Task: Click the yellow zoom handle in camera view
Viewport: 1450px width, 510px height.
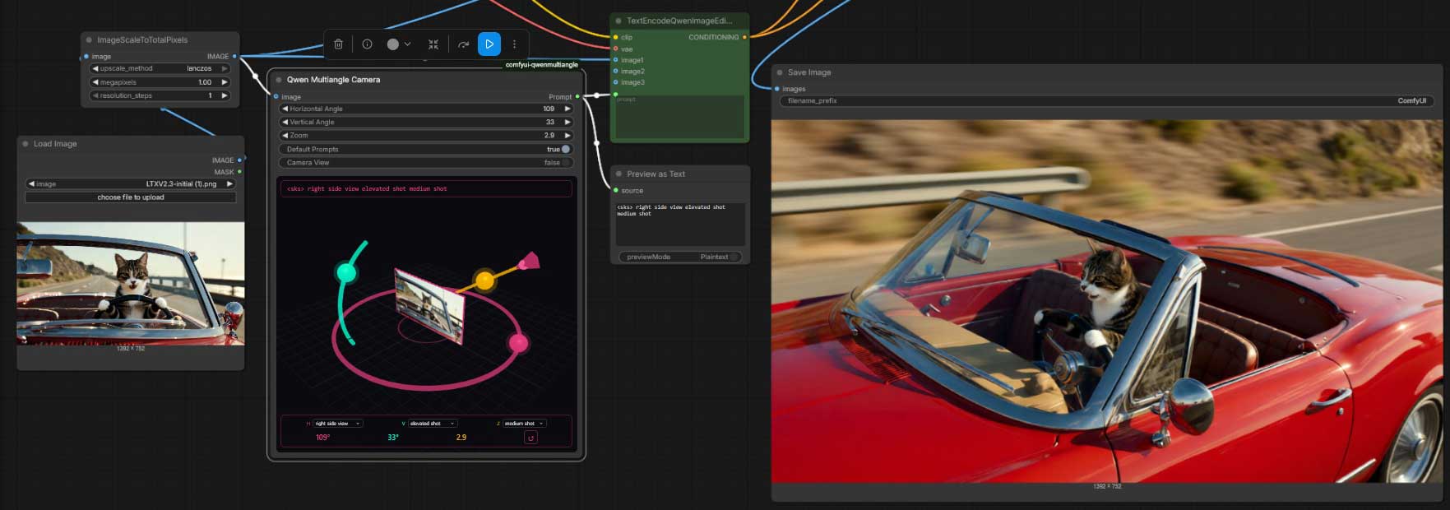Action: [485, 280]
